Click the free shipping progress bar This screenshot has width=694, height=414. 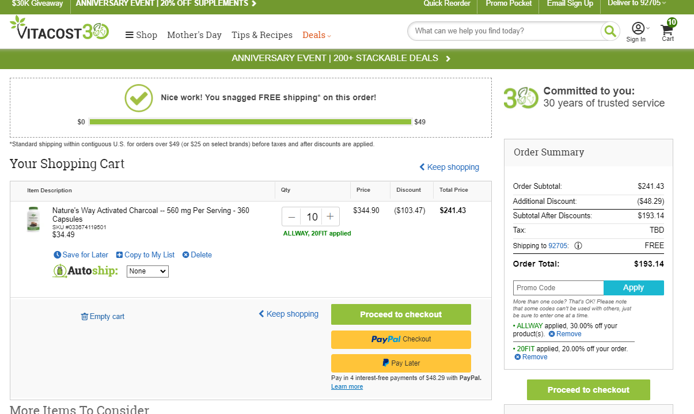point(251,121)
